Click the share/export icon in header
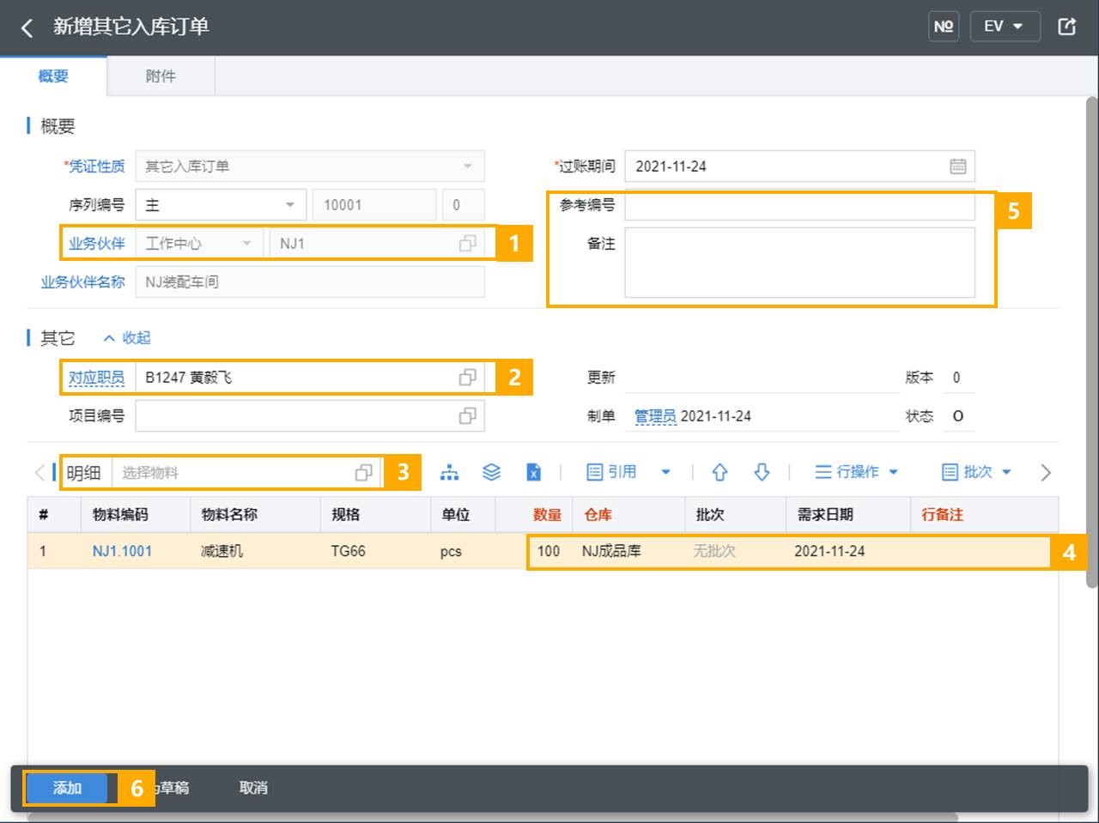The height and width of the screenshot is (823, 1099). tap(1066, 27)
